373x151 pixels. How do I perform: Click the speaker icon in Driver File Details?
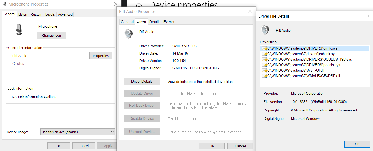pyautogui.click(x=265, y=30)
